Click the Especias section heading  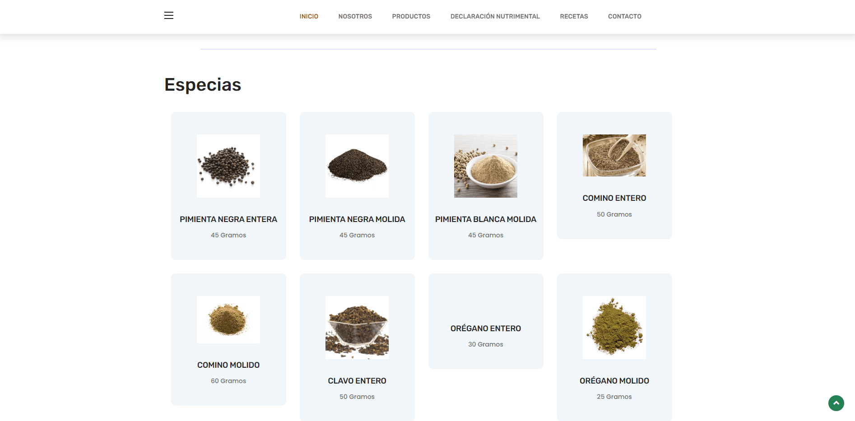203,85
